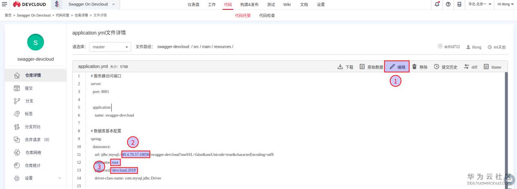Click the 'name: swagger-devcloud' line

[x=114, y=115]
